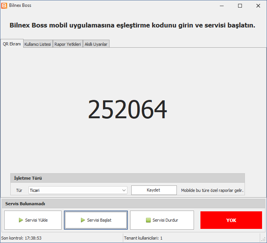Open the Rapor Yetkileri tab
The height and width of the screenshot is (243, 267).
68,44
